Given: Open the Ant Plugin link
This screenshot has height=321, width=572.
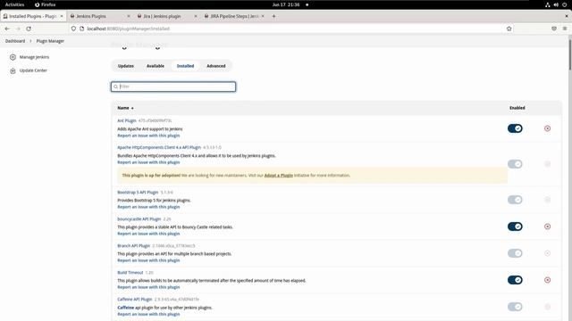Looking at the screenshot, I should click(x=127, y=120).
